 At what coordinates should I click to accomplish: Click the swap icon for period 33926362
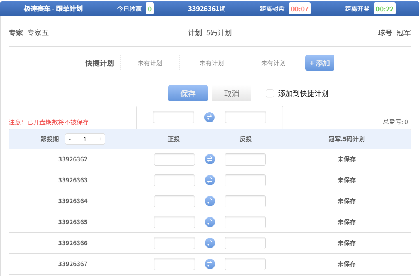pyautogui.click(x=209, y=159)
